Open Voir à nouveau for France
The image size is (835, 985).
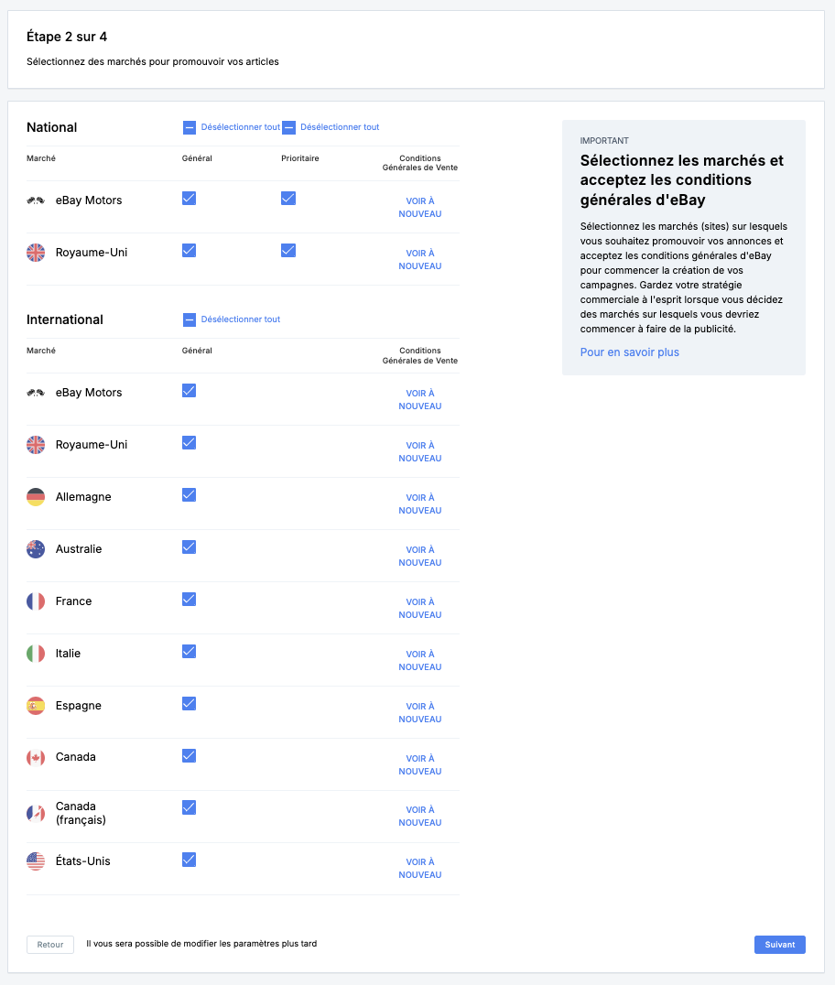[419, 608]
